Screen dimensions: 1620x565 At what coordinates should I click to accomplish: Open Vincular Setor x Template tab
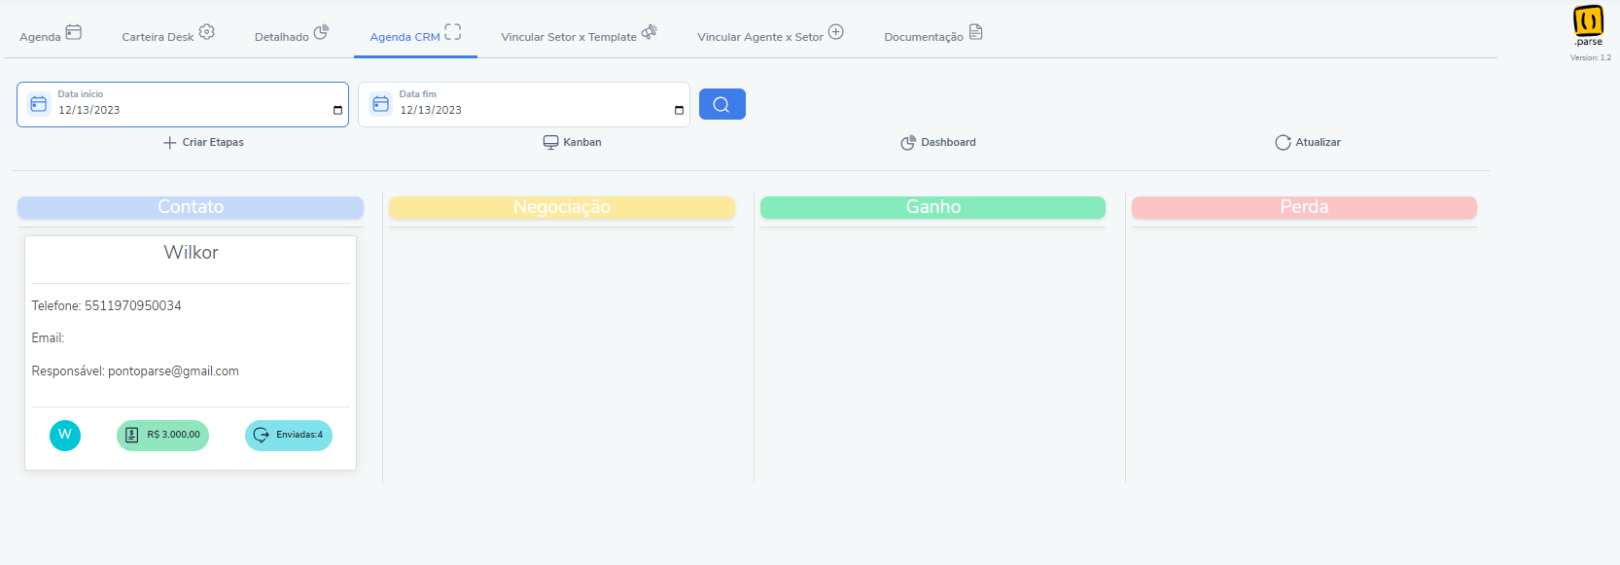[580, 34]
